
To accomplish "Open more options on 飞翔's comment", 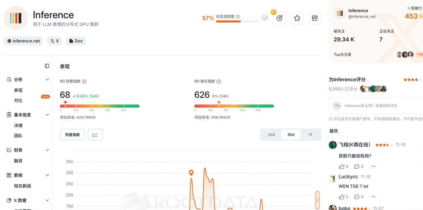I will pyautogui.click(x=373, y=166).
